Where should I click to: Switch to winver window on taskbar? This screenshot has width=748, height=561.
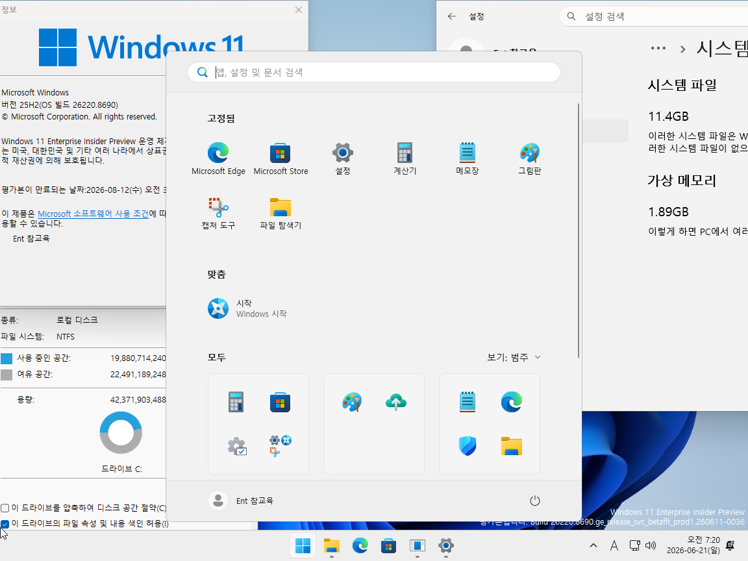click(x=417, y=545)
